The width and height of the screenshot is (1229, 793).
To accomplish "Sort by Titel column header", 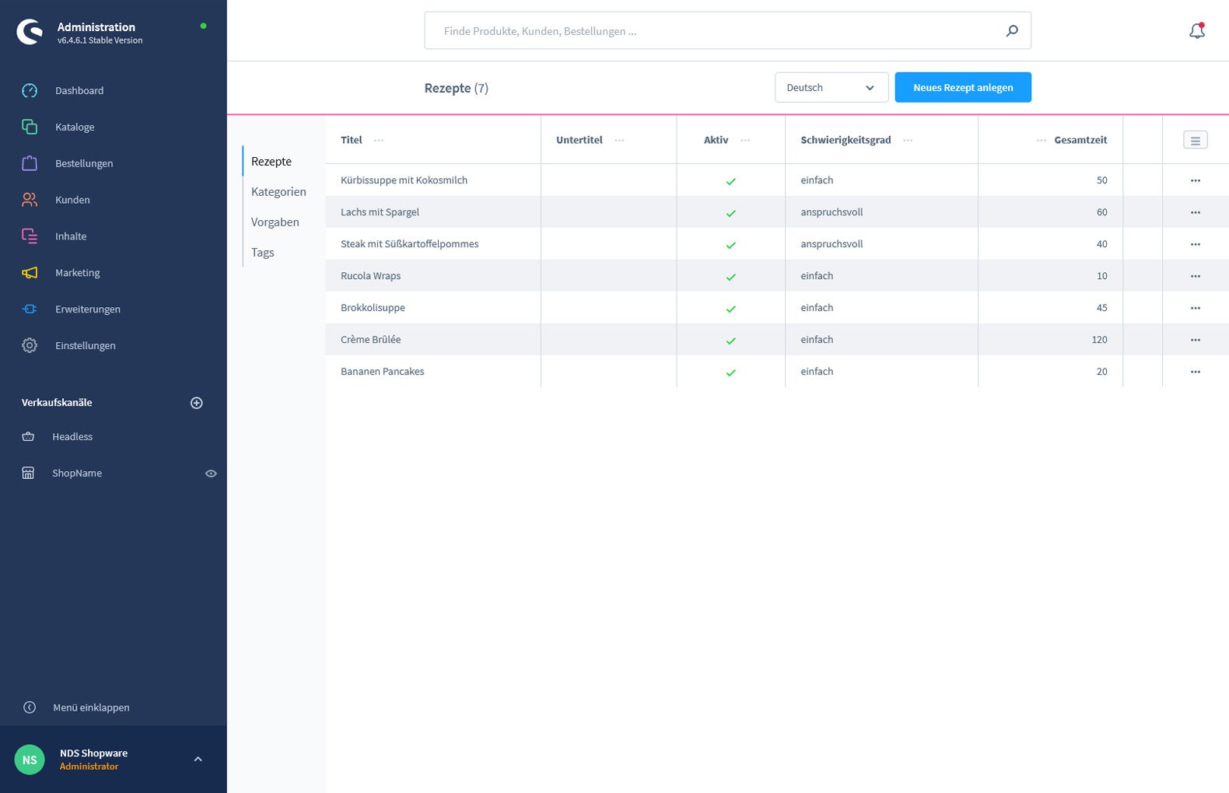I will tap(352, 140).
